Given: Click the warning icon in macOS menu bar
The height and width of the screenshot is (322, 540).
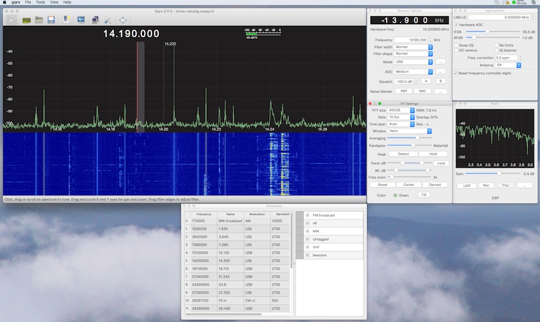Looking at the screenshot, I should coord(507,2).
